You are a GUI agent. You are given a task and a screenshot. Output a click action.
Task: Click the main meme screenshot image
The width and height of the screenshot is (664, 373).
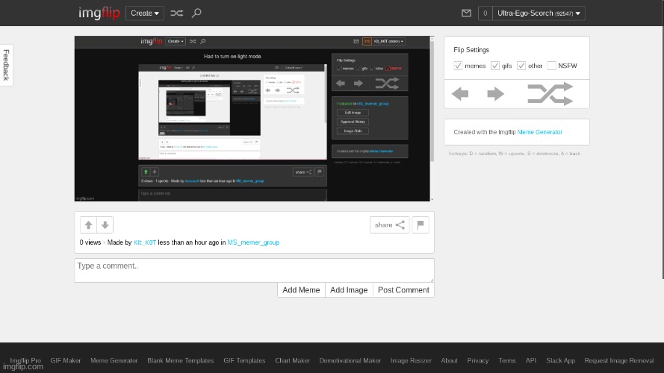252,119
